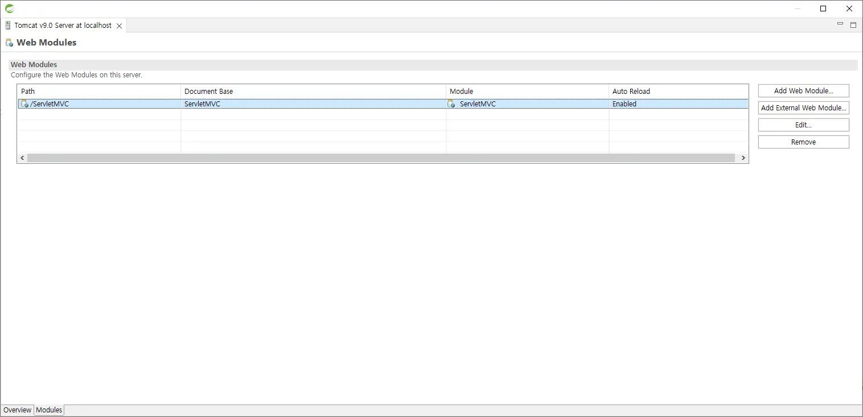The height and width of the screenshot is (417, 863).
Task: Click the Module column header
Action: click(x=528, y=92)
